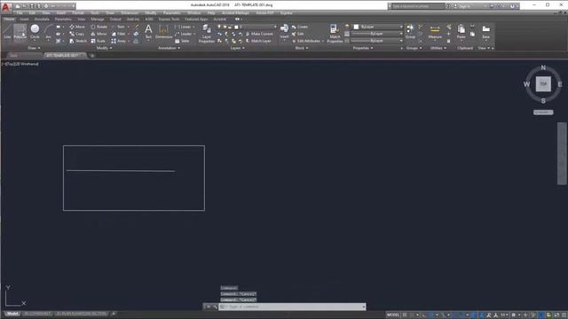Toggle grid display in status bar
The image size is (568, 319).
(405, 315)
